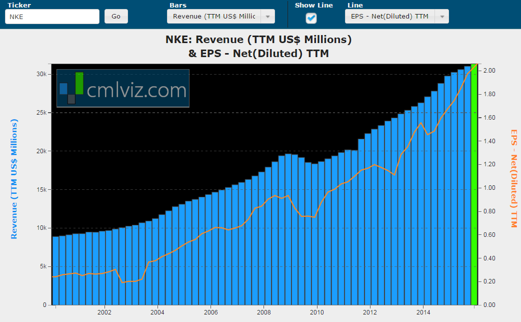
Task: Click the Go button
Action: click(116, 17)
